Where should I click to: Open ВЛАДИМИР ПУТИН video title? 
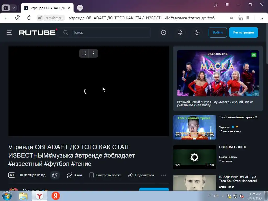point(238,179)
